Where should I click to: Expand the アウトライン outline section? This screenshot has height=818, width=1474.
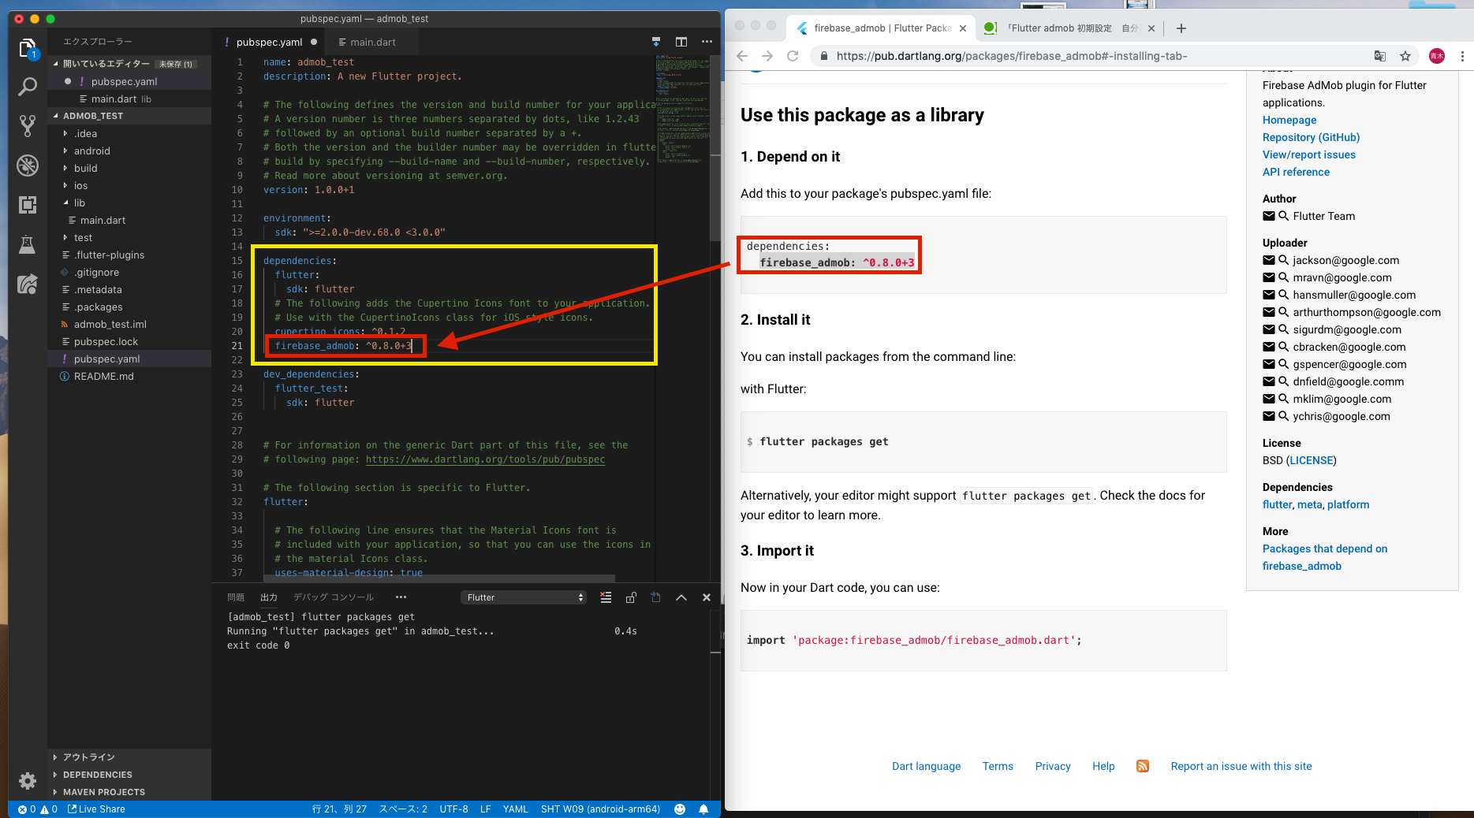[129, 757]
